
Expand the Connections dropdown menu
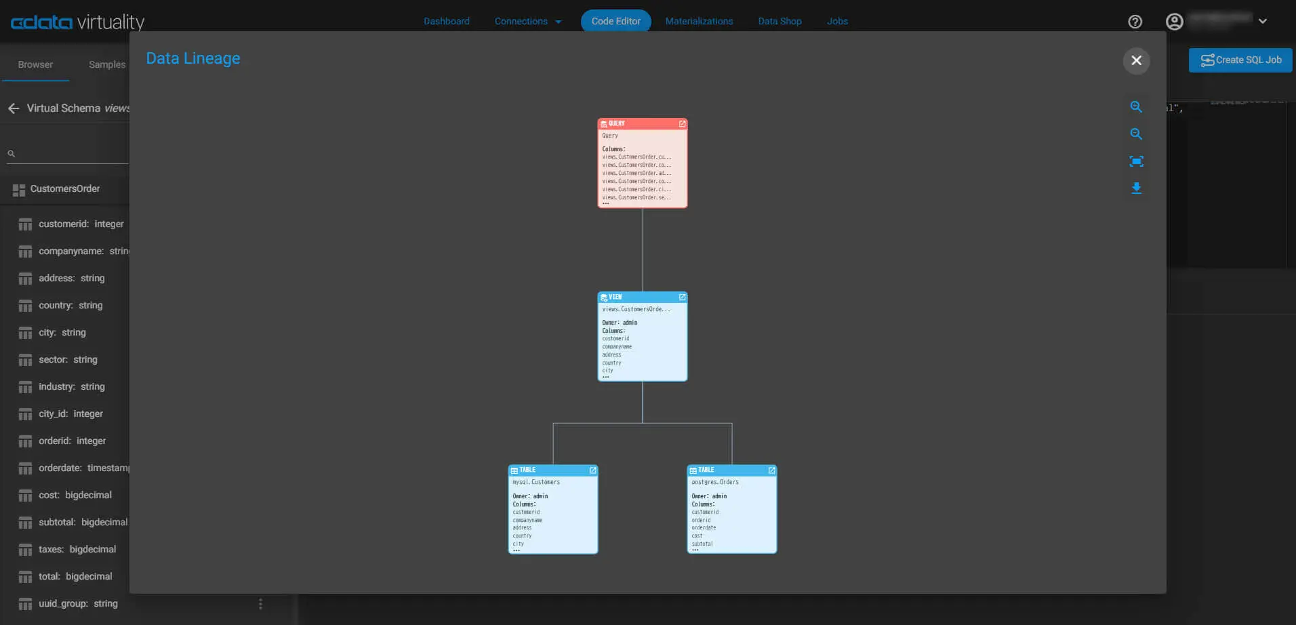pyautogui.click(x=528, y=21)
